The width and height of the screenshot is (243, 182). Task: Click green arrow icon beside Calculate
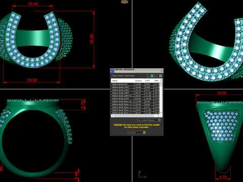pyautogui.click(x=144, y=132)
